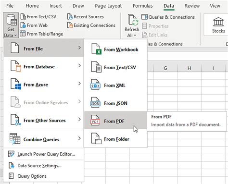Select column G header
This screenshot has height=184, width=228.
[x=165, y=68]
